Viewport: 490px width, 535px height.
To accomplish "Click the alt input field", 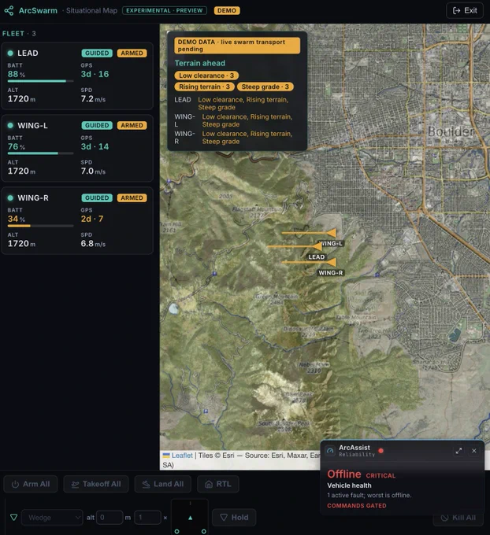I will [x=110, y=518].
